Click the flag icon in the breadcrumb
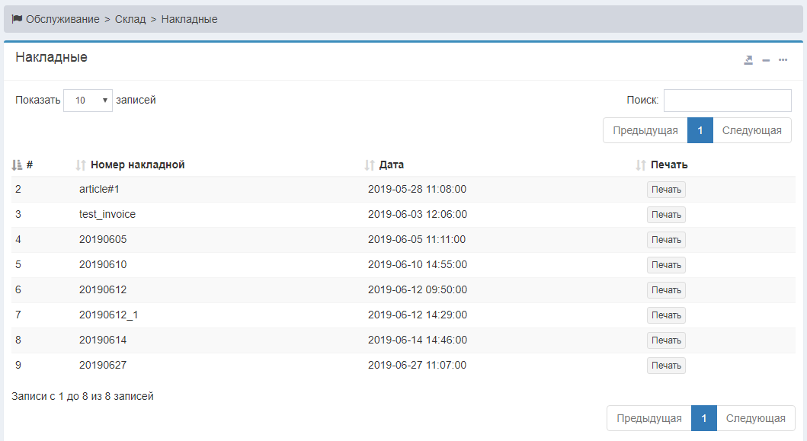Screen dimensions: 807x441 [17, 19]
